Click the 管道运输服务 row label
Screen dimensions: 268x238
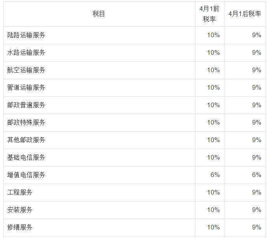(26, 88)
